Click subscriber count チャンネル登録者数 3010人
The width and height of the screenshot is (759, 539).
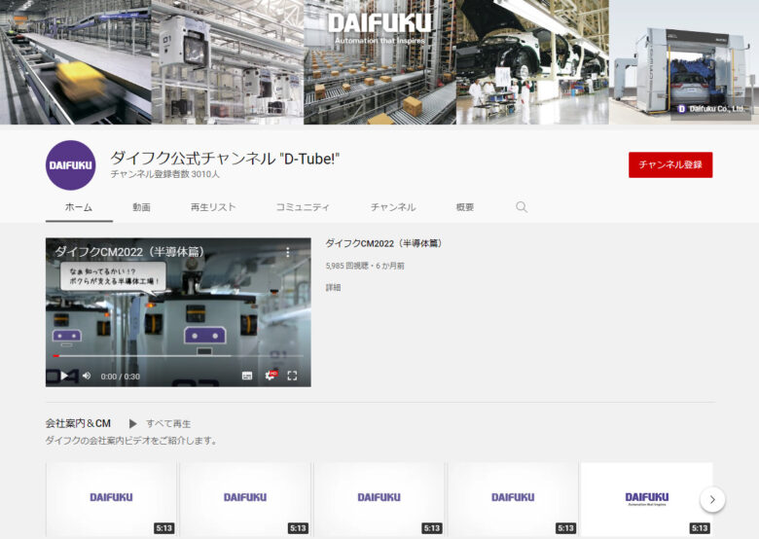(165, 174)
